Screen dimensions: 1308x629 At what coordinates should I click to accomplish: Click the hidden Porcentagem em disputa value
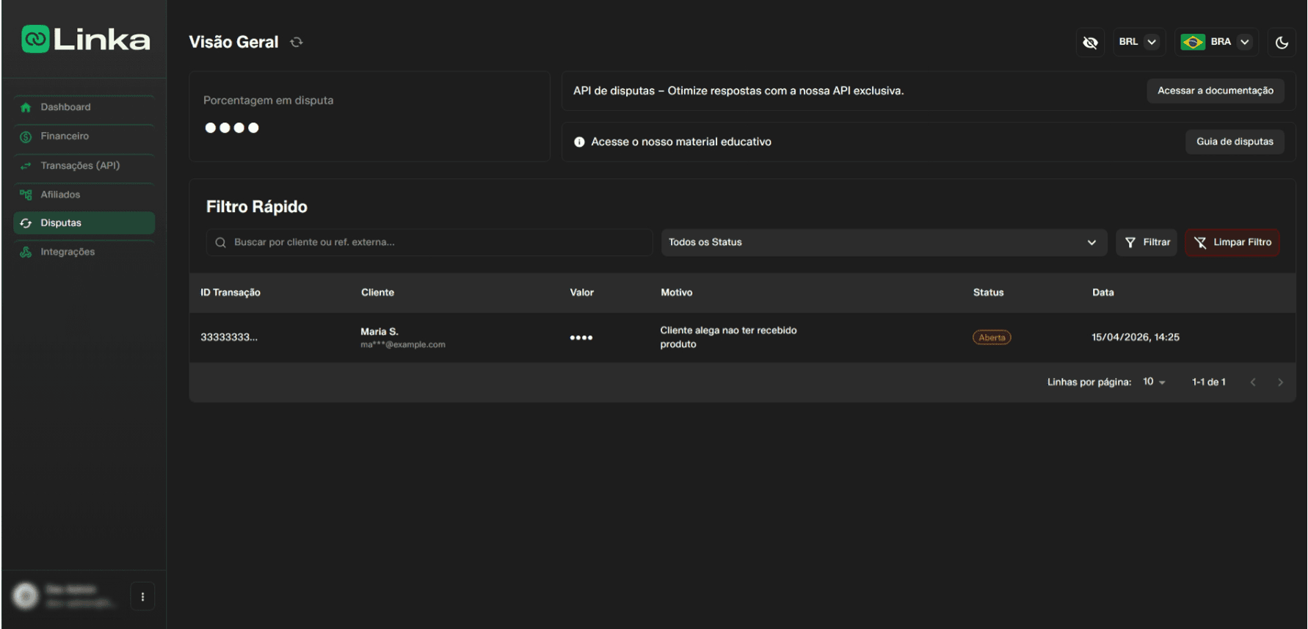click(232, 128)
